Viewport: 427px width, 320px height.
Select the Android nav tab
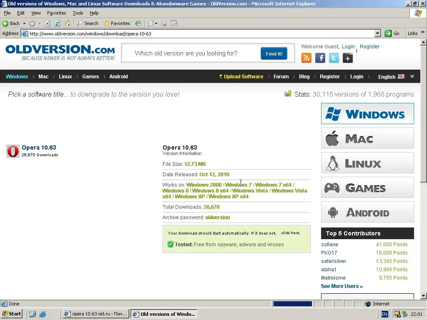coord(118,77)
